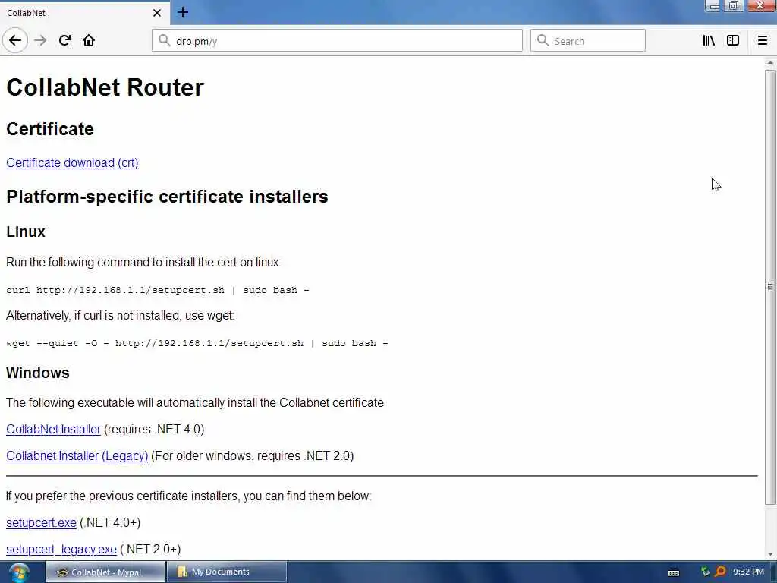Close the CollabNet tab
Viewport: 777px width, 583px height.
coord(157,13)
